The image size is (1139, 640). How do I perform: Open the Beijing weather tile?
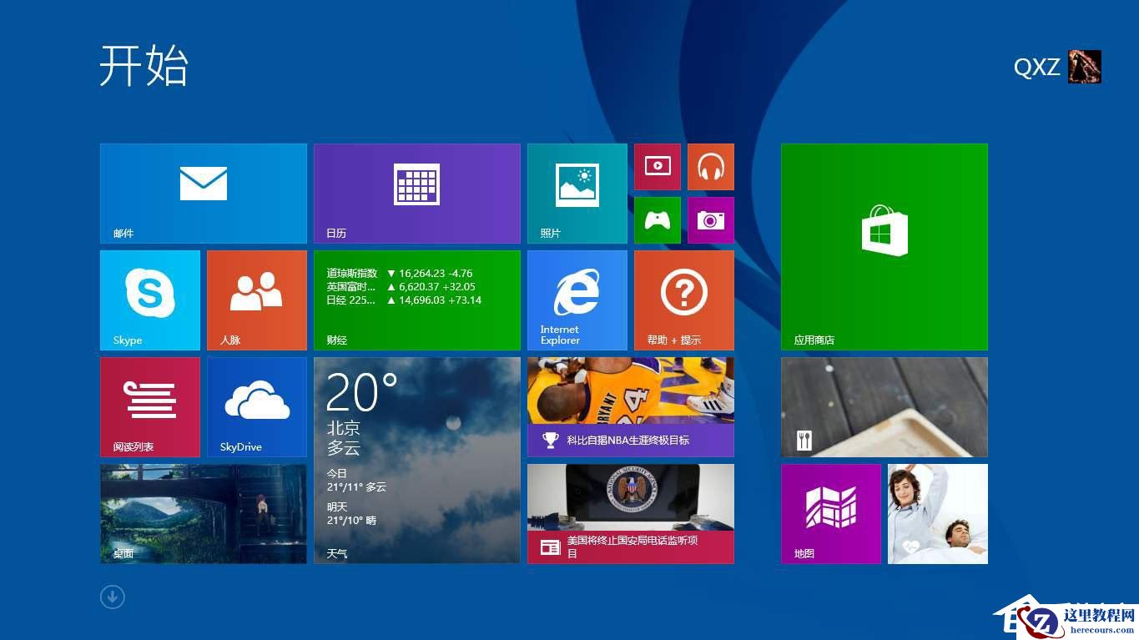pos(417,460)
